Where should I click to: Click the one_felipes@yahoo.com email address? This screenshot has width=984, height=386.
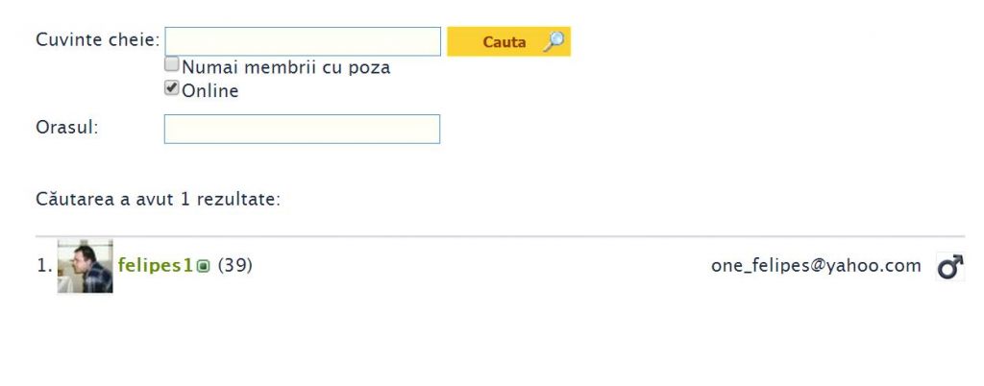pyautogui.click(x=816, y=266)
